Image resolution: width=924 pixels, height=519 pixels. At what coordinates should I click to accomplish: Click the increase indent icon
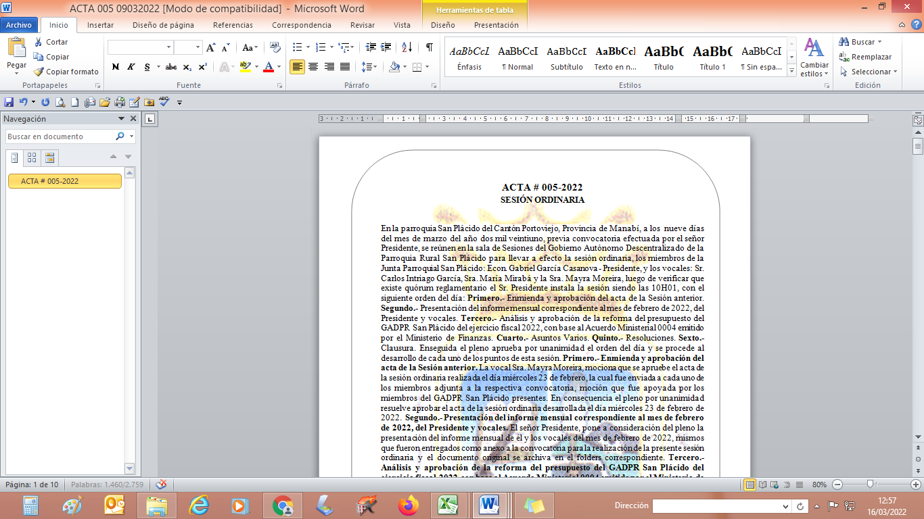(386, 47)
